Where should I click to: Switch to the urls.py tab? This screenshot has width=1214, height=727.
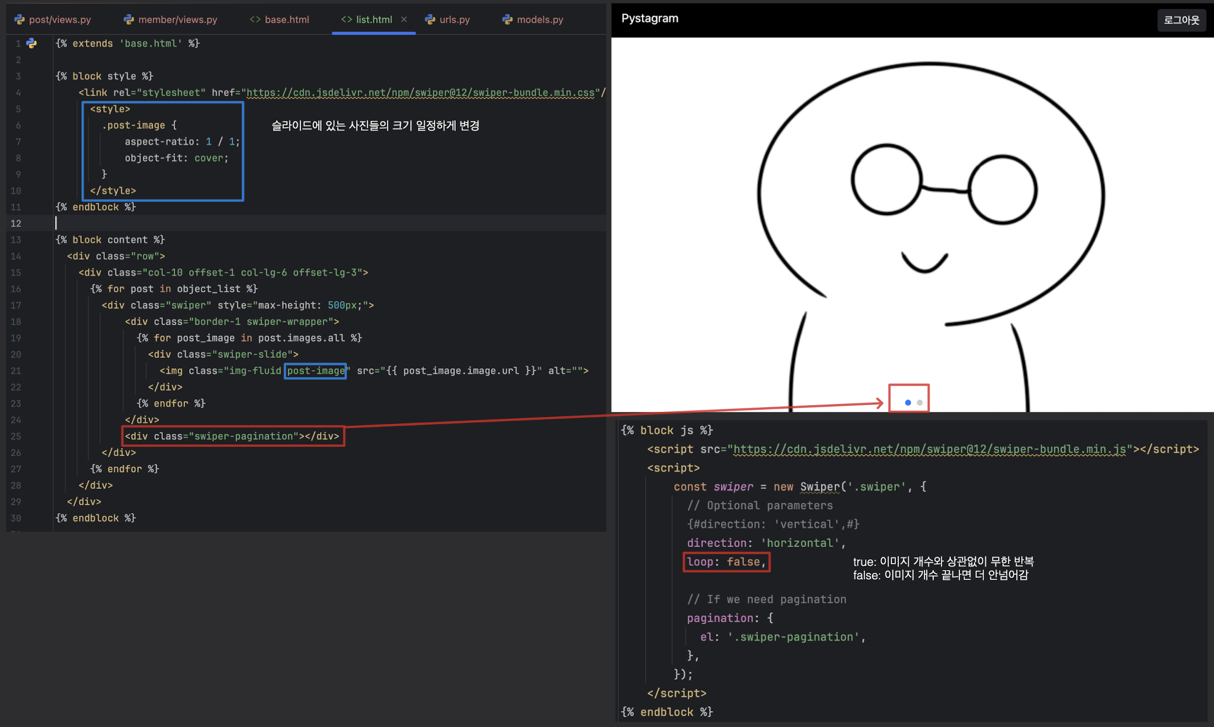click(454, 20)
